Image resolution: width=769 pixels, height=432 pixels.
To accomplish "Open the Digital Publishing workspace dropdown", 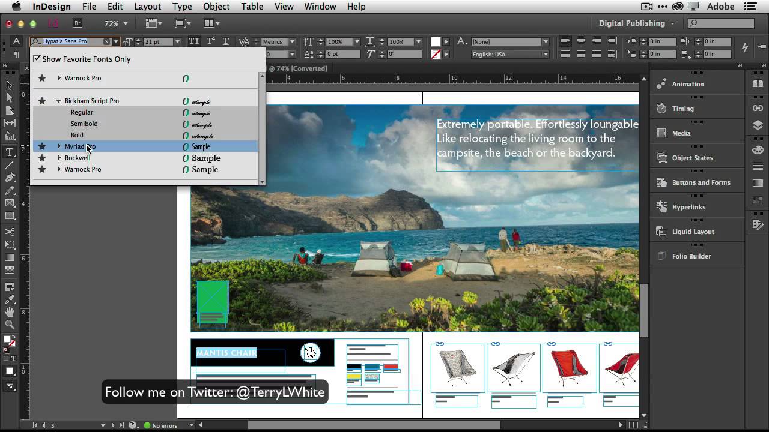I will 636,23.
